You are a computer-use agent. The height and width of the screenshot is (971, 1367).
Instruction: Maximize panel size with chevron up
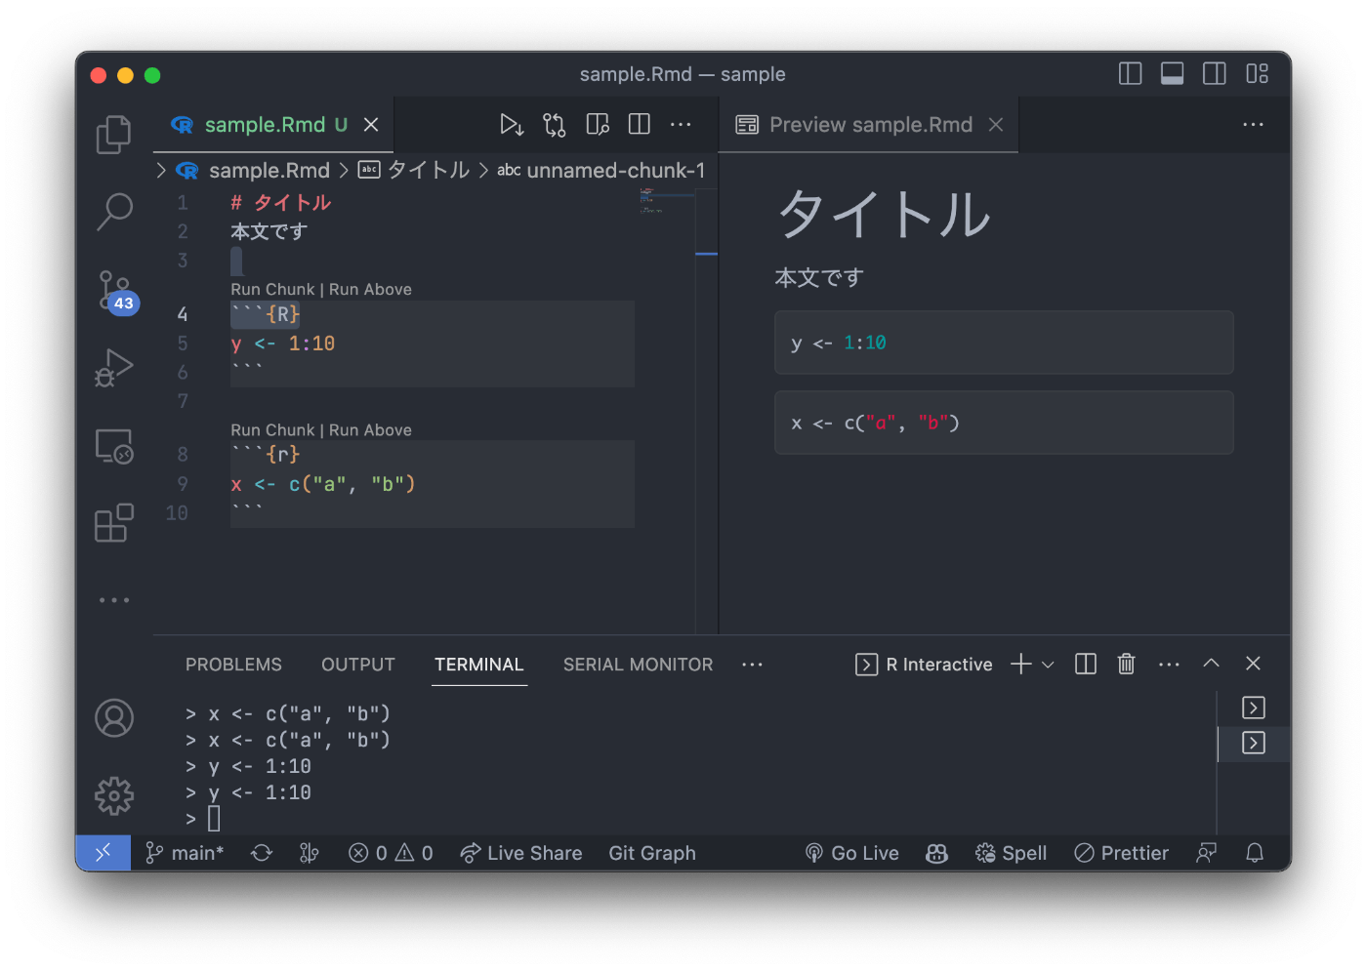click(x=1211, y=664)
